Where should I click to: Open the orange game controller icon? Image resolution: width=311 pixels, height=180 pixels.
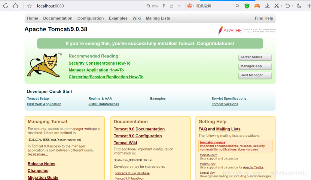257,6
